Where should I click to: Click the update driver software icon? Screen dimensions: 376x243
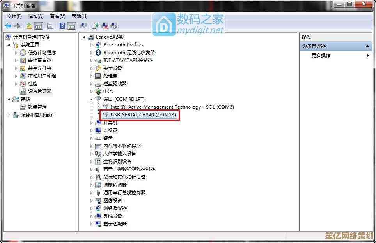[96, 26]
